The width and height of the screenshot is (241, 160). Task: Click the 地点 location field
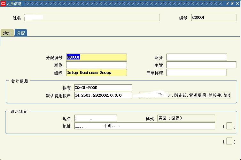point(96,118)
